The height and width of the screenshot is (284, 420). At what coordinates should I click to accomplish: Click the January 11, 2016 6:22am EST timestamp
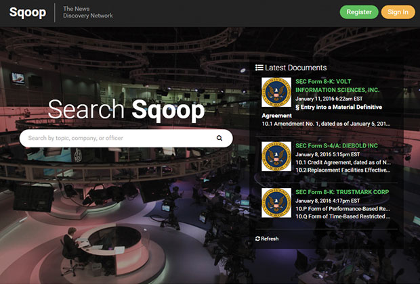(331, 99)
